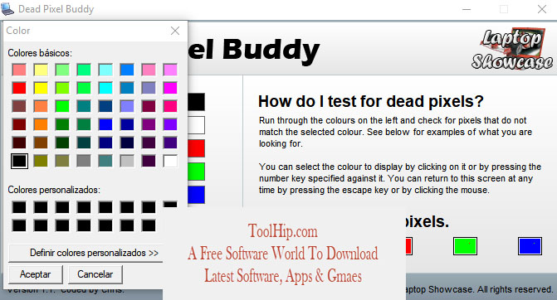This screenshot has height=300, width=557.
Task: Expand Definir colores personalizados panel
Action: point(86,253)
